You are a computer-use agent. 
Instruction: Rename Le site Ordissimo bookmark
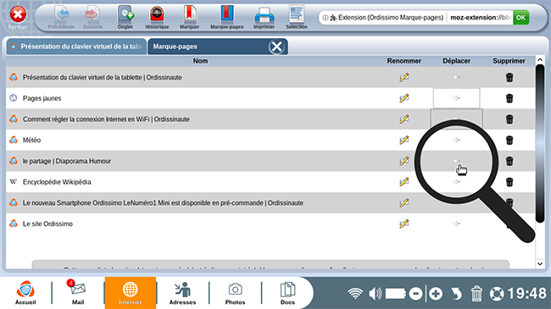404,223
